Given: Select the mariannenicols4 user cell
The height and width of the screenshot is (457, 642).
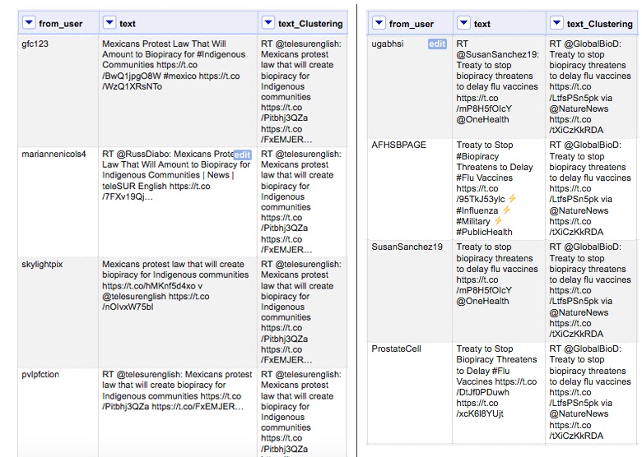Looking at the screenshot, I should point(53,154).
